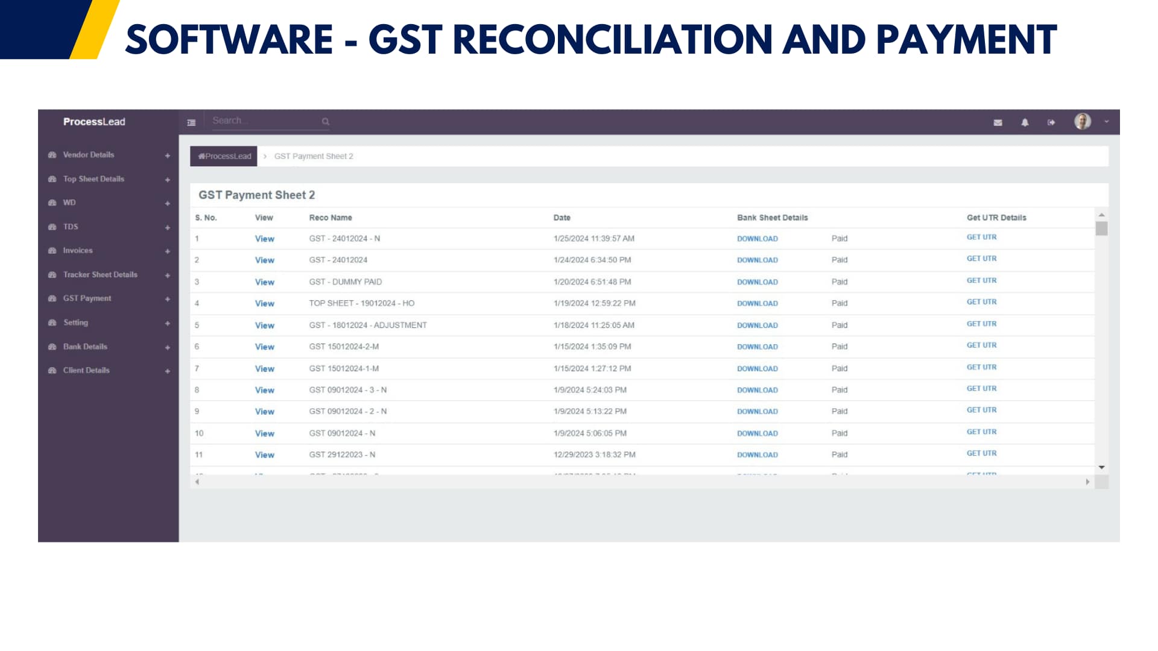Screen dimensions: 1158x651
Task: Expand the Top Sheet Details plus
Action: coord(168,180)
